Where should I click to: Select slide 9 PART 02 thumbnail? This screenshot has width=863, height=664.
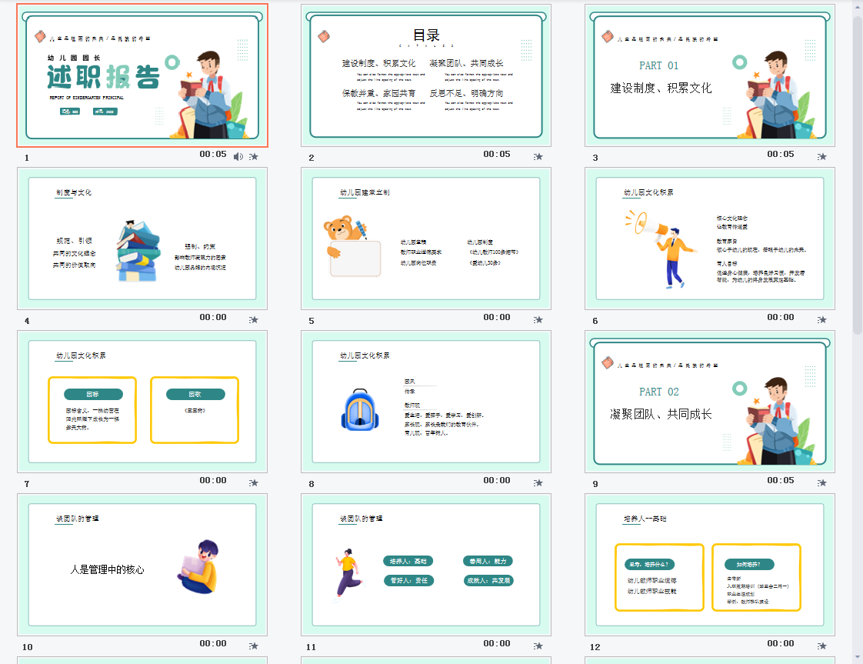point(710,402)
